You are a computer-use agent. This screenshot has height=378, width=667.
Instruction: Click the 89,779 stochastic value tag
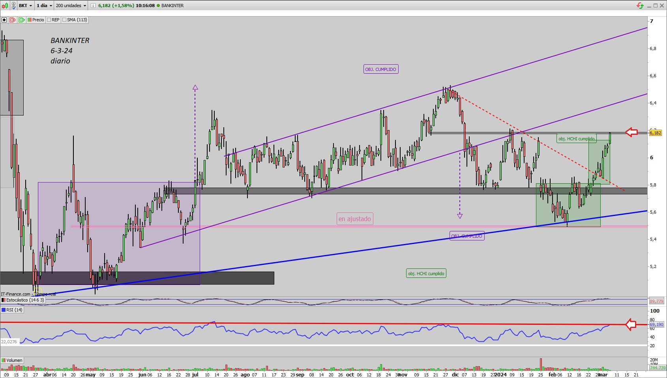656,301
